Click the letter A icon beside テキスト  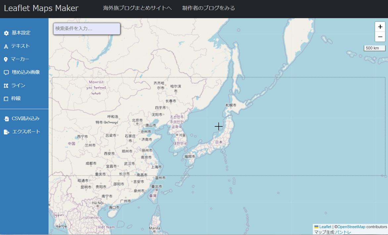6,46
